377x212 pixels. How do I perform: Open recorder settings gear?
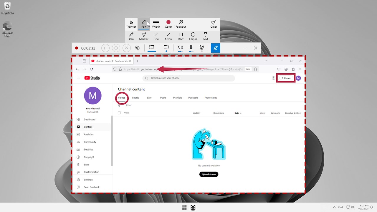coord(137,48)
